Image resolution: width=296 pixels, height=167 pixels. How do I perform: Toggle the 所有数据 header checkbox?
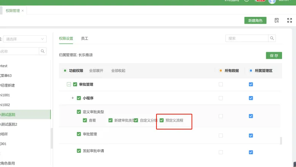pos(221,71)
